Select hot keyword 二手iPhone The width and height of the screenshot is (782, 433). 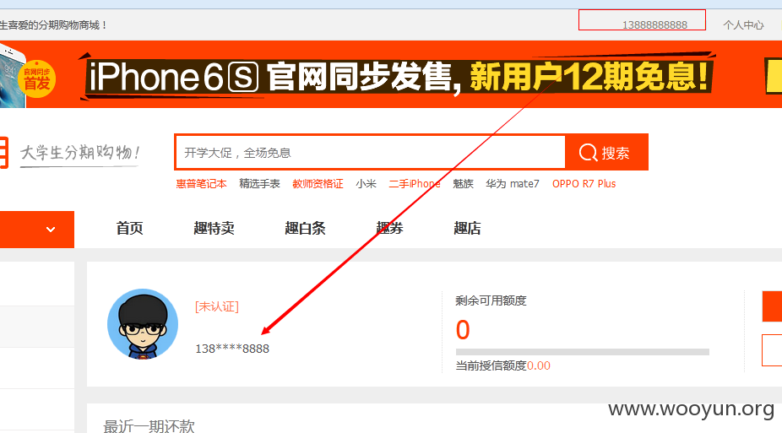tap(415, 184)
